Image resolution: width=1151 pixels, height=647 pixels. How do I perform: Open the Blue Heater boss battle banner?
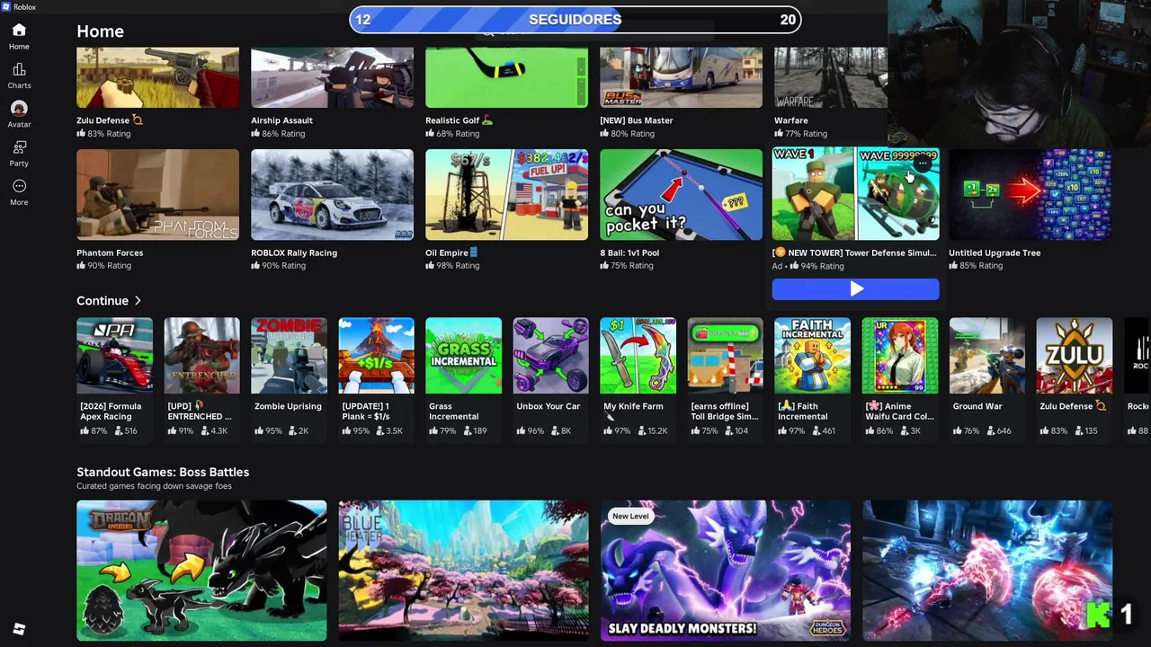click(463, 571)
